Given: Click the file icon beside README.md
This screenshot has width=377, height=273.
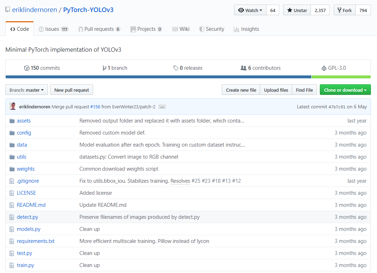Looking at the screenshot, I should 12,205.
